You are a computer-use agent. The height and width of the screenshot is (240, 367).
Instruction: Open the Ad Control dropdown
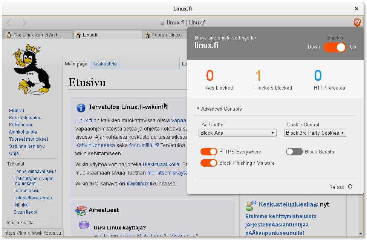click(237, 133)
